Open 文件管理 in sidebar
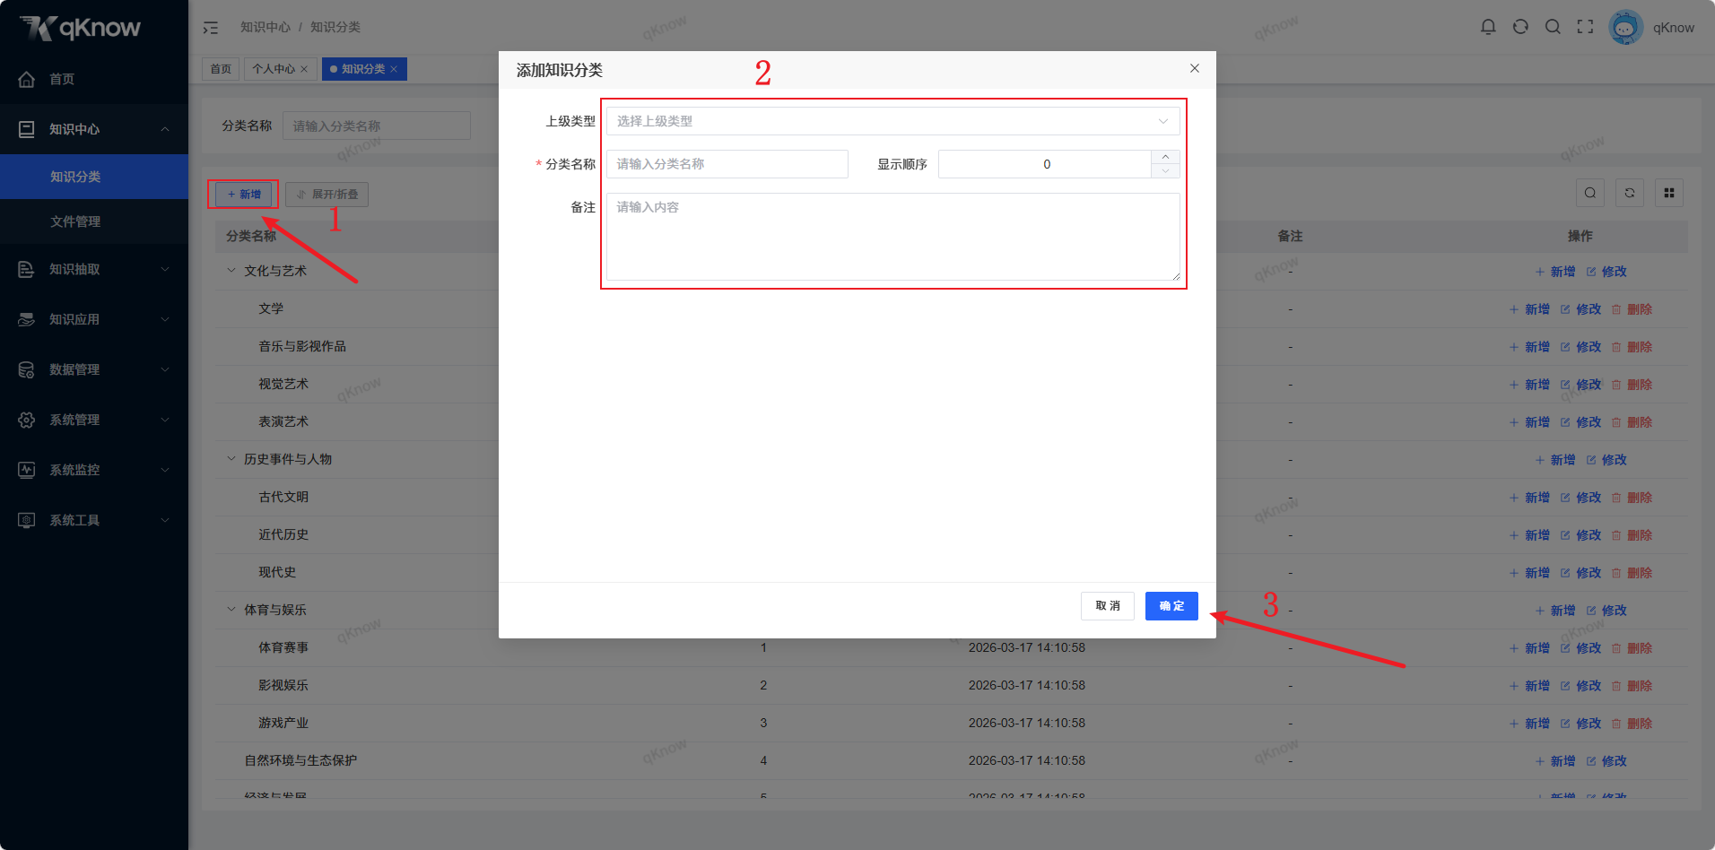1715x850 pixels. pyautogui.click(x=94, y=221)
